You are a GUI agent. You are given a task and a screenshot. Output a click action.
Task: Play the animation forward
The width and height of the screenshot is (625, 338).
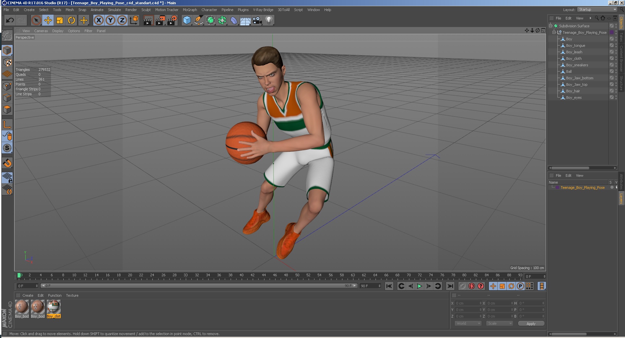(419, 286)
